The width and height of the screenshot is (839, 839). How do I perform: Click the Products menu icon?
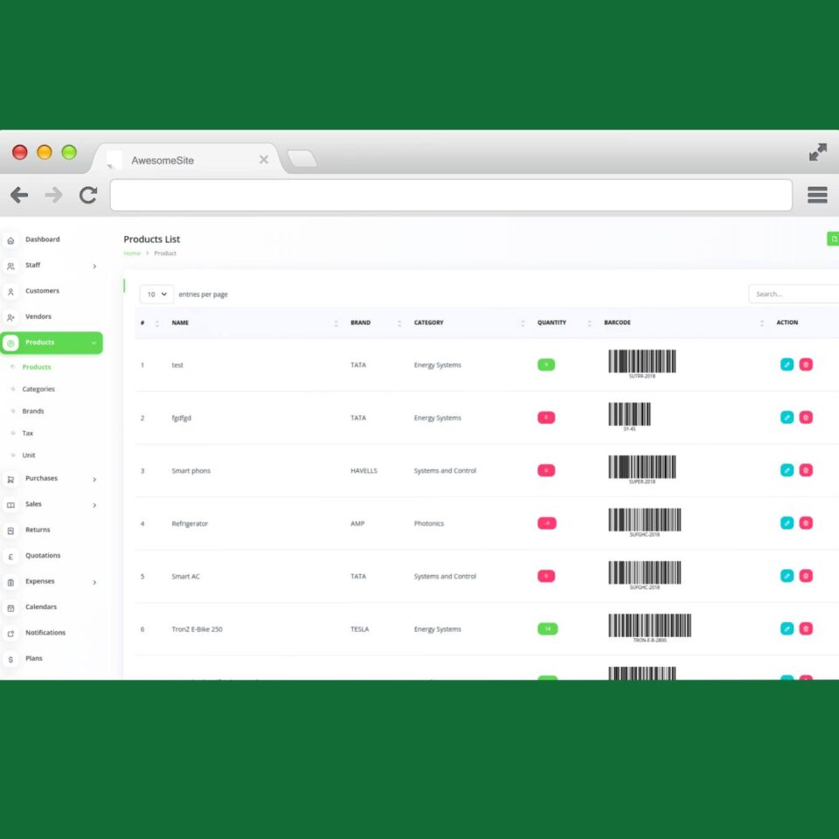[x=10, y=343]
